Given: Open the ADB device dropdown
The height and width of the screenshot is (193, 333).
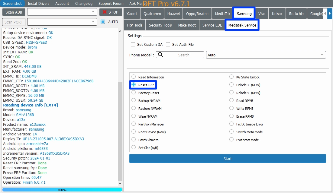Looking at the screenshot, I should pyautogui.click(x=62, y=12).
